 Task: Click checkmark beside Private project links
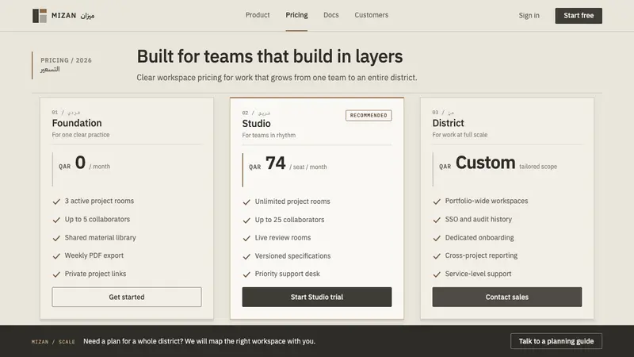pyautogui.click(x=56, y=274)
